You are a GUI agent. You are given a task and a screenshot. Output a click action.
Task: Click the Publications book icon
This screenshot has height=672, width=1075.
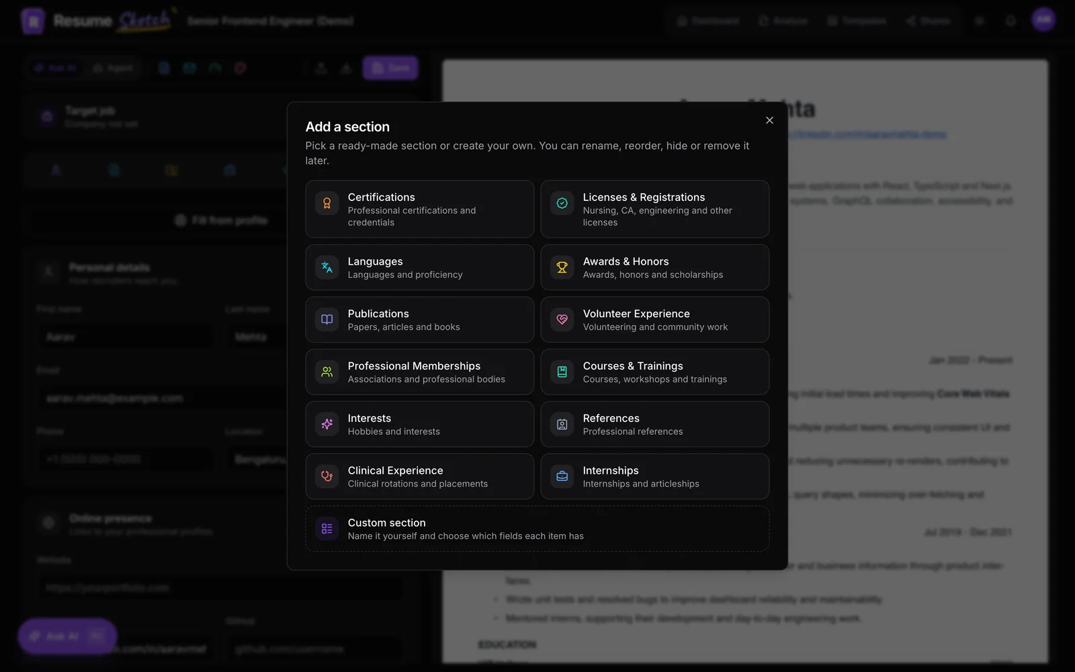tap(327, 320)
